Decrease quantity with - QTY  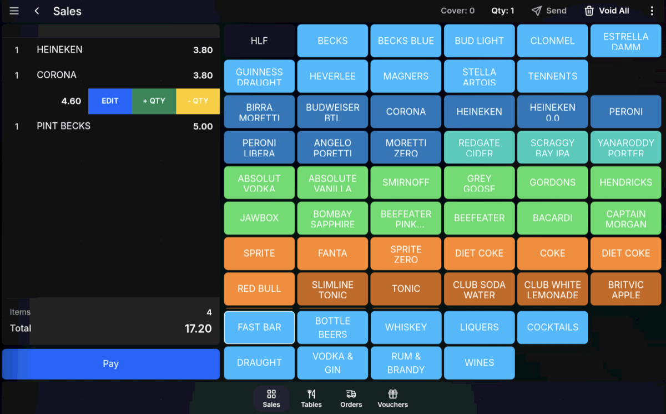(x=198, y=101)
